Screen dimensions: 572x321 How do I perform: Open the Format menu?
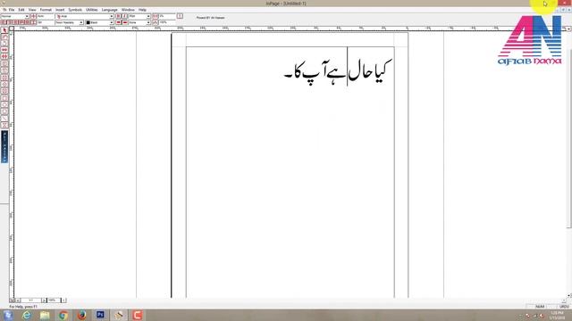(46, 10)
